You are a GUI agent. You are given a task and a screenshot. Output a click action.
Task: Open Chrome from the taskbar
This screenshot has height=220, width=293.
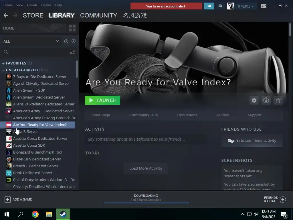click(35, 214)
